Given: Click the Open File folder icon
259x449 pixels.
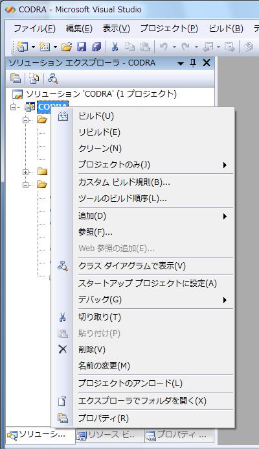Looking at the screenshot, I should pyautogui.click(x=67, y=47).
